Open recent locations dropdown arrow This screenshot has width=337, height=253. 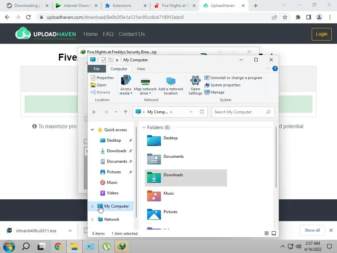point(116,112)
